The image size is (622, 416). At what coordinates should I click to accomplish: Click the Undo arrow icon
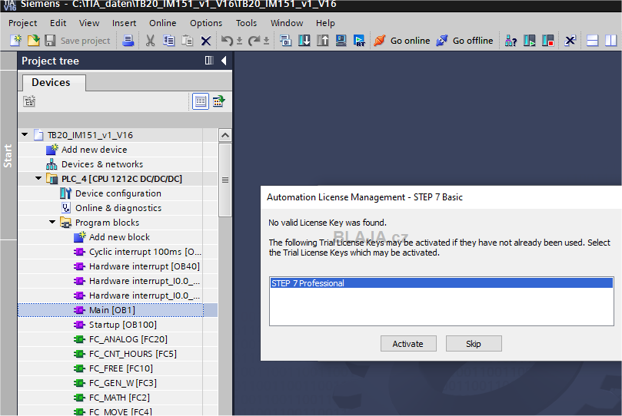click(x=227, y=41)
